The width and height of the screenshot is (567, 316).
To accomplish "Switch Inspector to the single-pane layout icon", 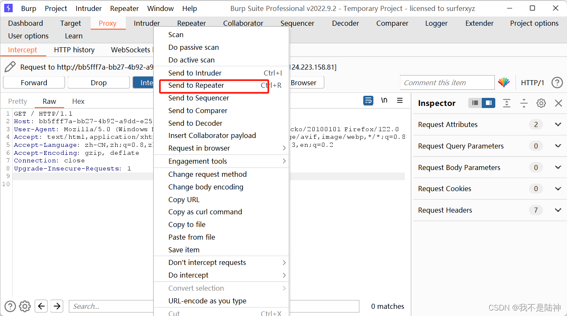I will [475, 103].
